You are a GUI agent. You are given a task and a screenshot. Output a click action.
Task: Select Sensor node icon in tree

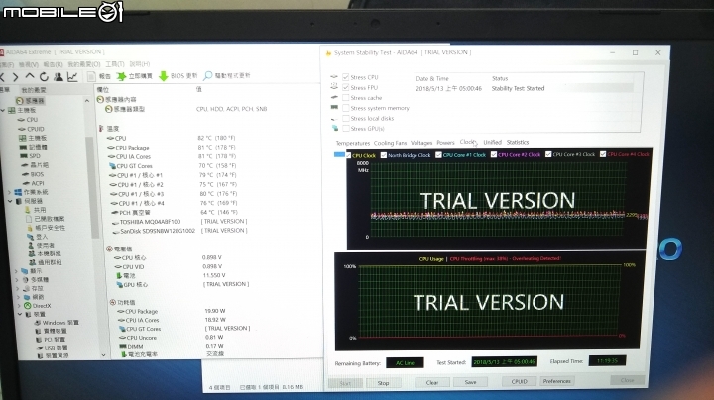[x=20, y=100]
